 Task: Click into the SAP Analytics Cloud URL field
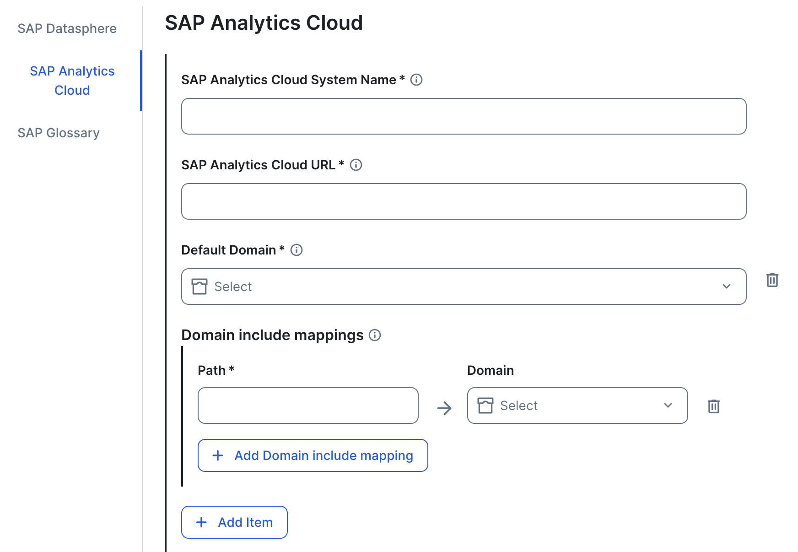point(464,201)
